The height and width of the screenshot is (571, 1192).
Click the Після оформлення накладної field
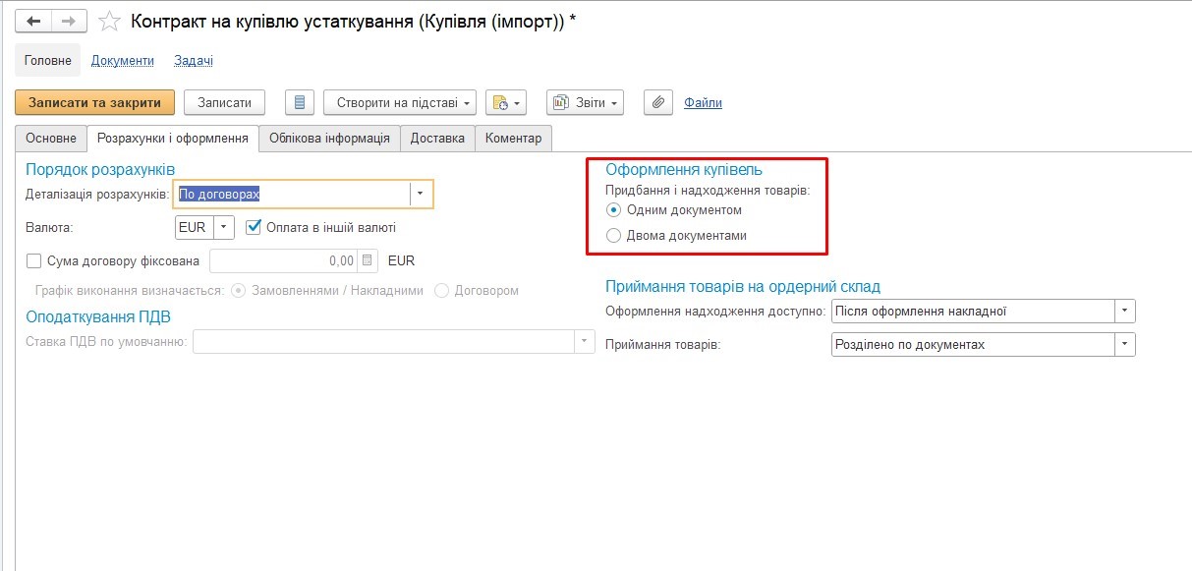pos(973,312)
